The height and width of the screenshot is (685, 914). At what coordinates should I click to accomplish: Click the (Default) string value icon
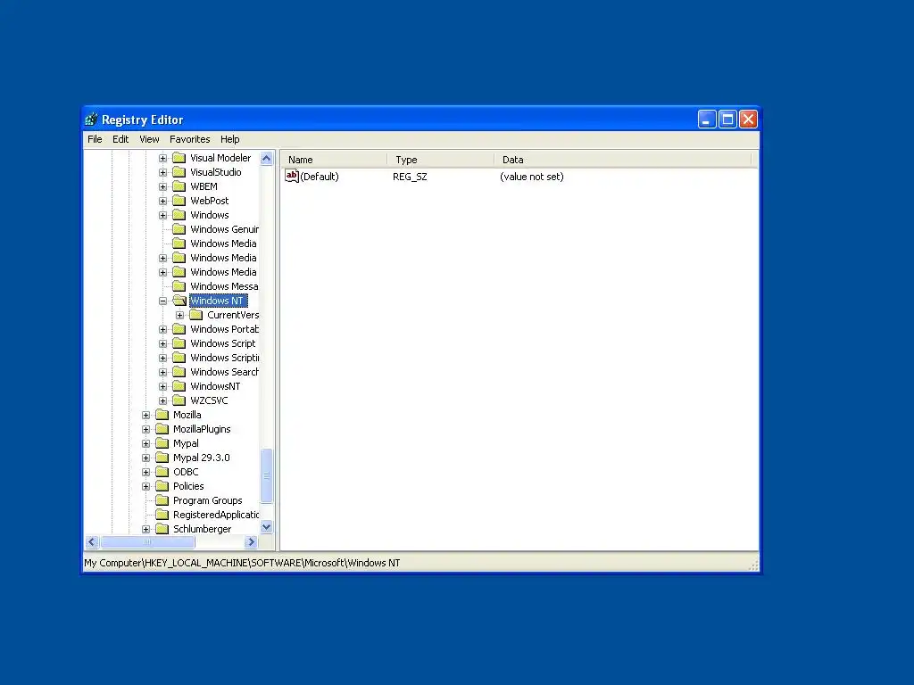click(x=292, y=176)
